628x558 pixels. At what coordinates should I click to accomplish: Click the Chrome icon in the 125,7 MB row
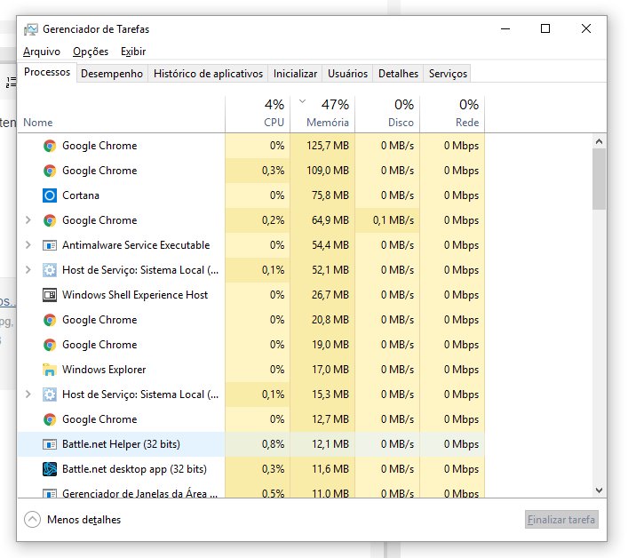(50, 146)
